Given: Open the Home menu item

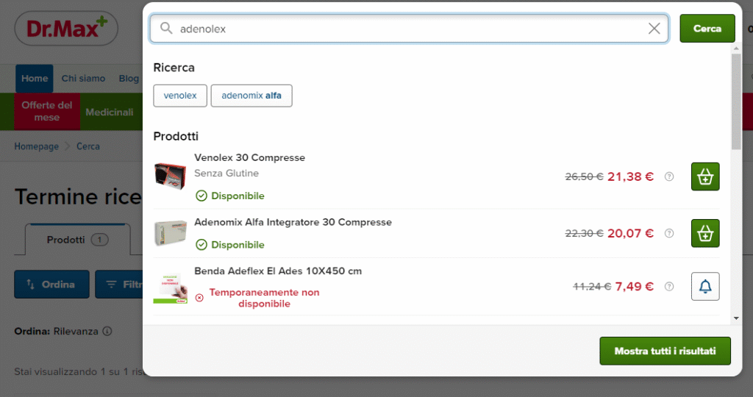Looking at the screenshot, I should click(35, 79).
